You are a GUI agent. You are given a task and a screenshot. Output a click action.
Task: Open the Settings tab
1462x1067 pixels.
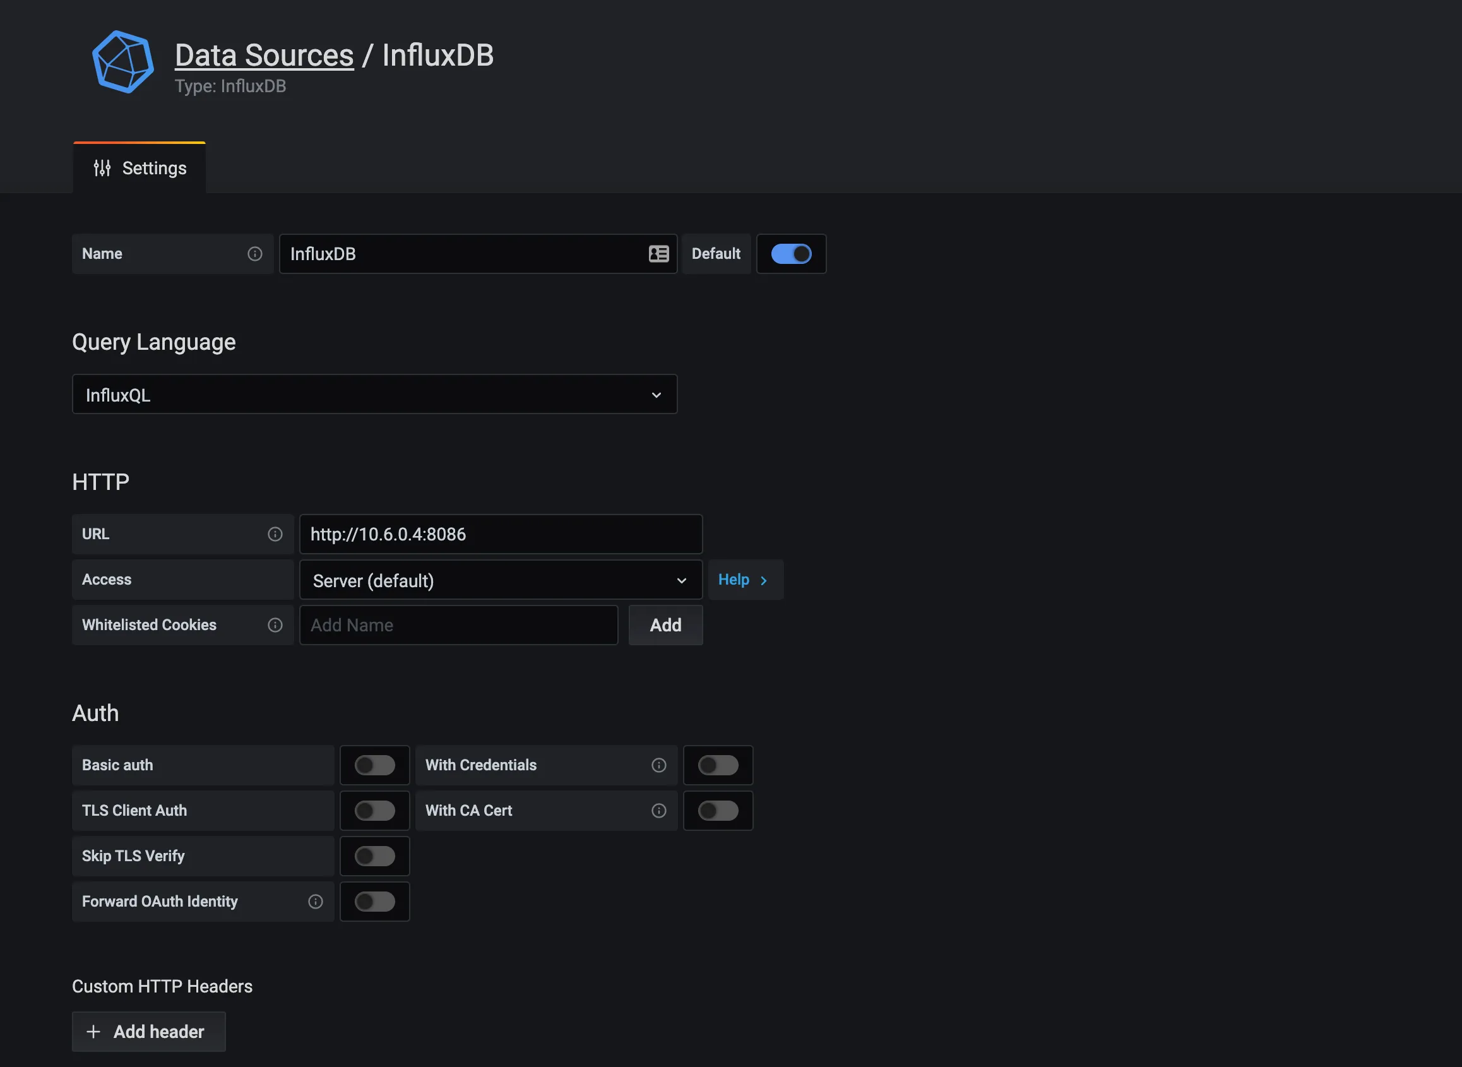pos(138,167)
